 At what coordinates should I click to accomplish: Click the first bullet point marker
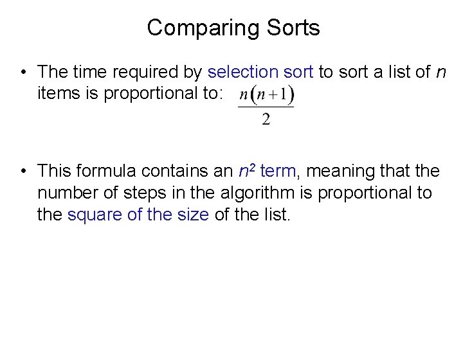tap(24, 72)
